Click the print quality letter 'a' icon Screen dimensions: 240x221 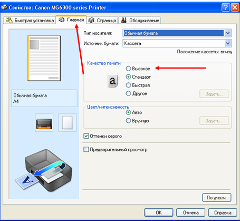coord(113,81)
